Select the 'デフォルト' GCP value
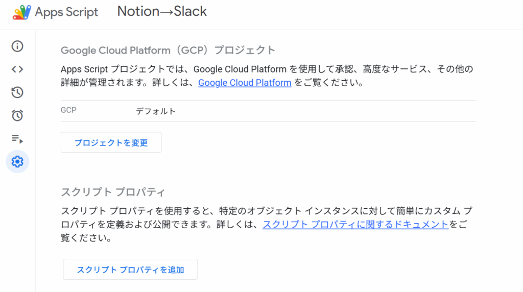This screenshot has height=292, width=523. point(155,111)
